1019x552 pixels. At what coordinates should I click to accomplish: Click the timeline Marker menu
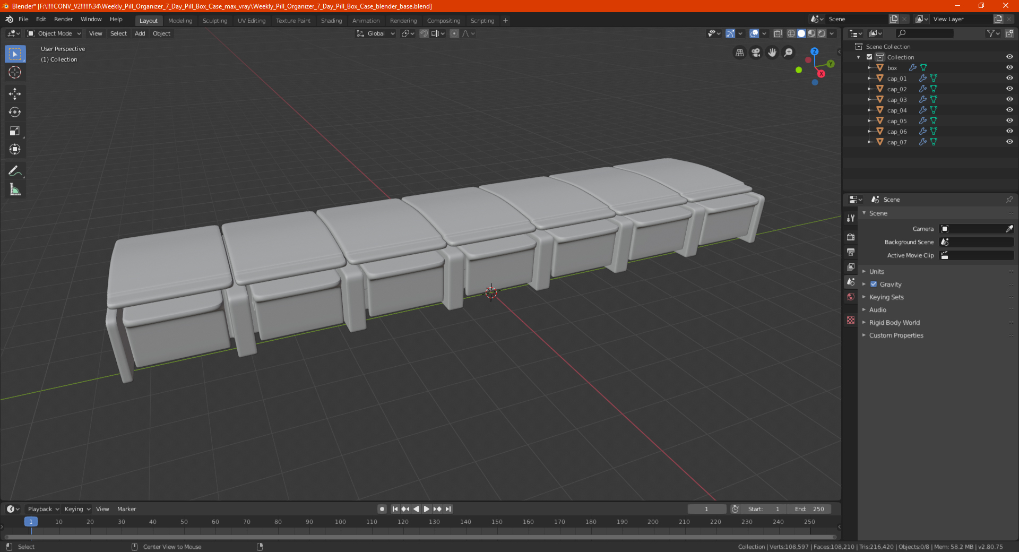126,509
